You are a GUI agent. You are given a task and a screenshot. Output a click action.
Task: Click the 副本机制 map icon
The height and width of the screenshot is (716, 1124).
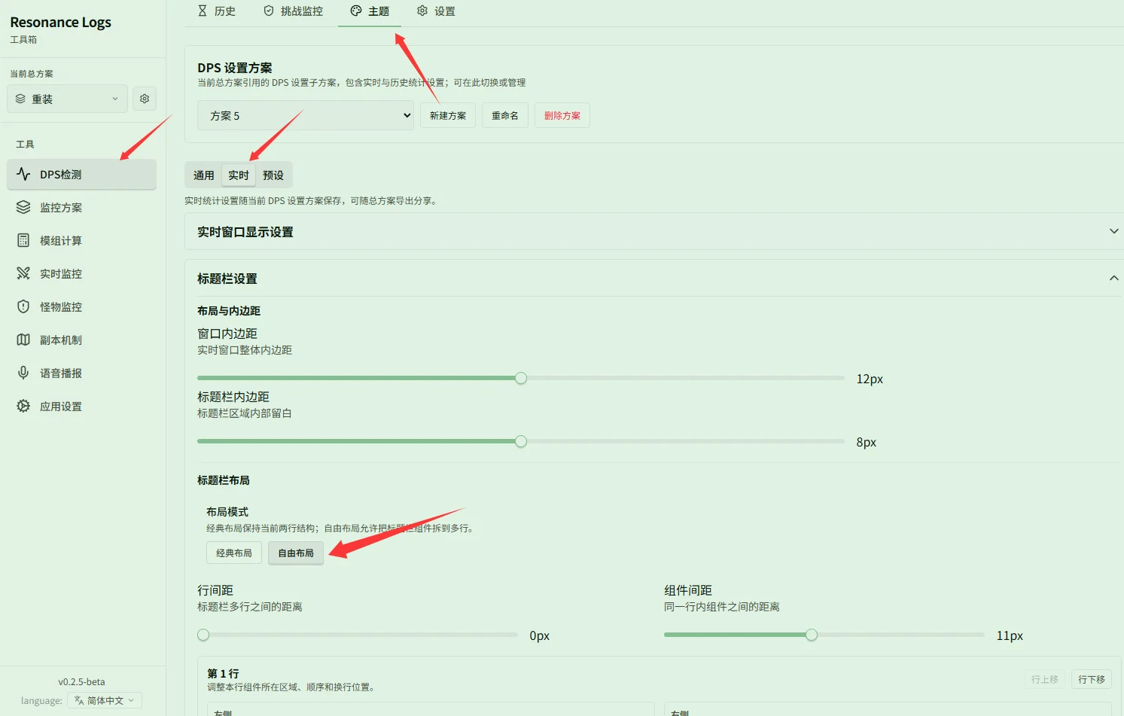pos(23,340)
